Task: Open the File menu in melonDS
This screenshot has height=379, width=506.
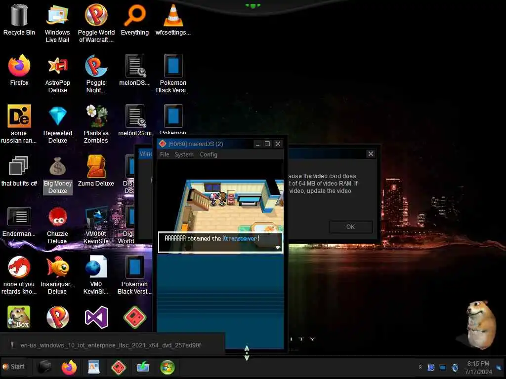Action: click(x=164, y=154)
